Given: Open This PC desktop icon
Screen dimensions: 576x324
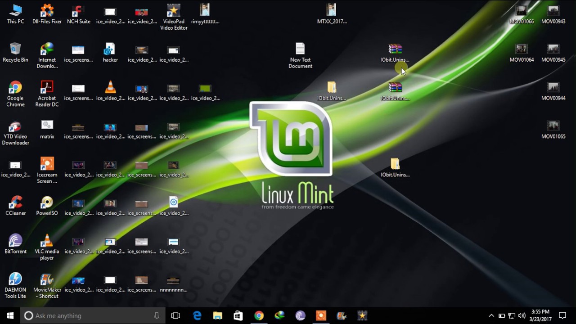Looking at the screenshot, I should tap(15, 13).
